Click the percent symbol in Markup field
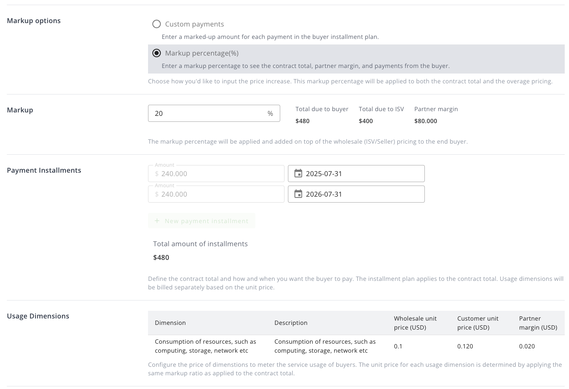Viewport: 569px width, 389px height. 270,113
